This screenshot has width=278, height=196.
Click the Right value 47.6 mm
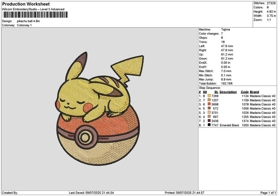coord(227,50)
